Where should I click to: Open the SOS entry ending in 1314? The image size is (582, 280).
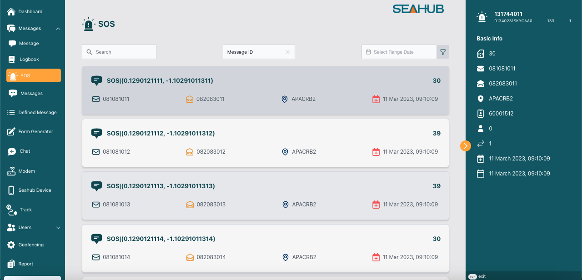point(265,248)
